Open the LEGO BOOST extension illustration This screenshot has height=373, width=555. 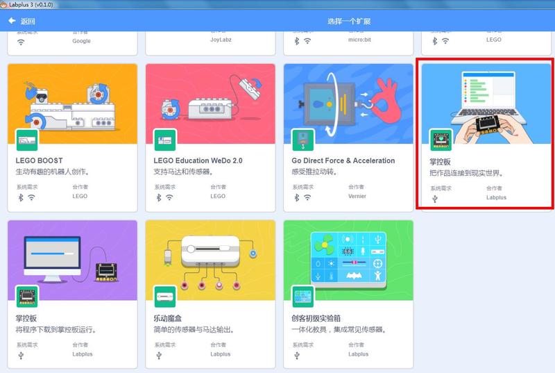click(x=73, y=103)
